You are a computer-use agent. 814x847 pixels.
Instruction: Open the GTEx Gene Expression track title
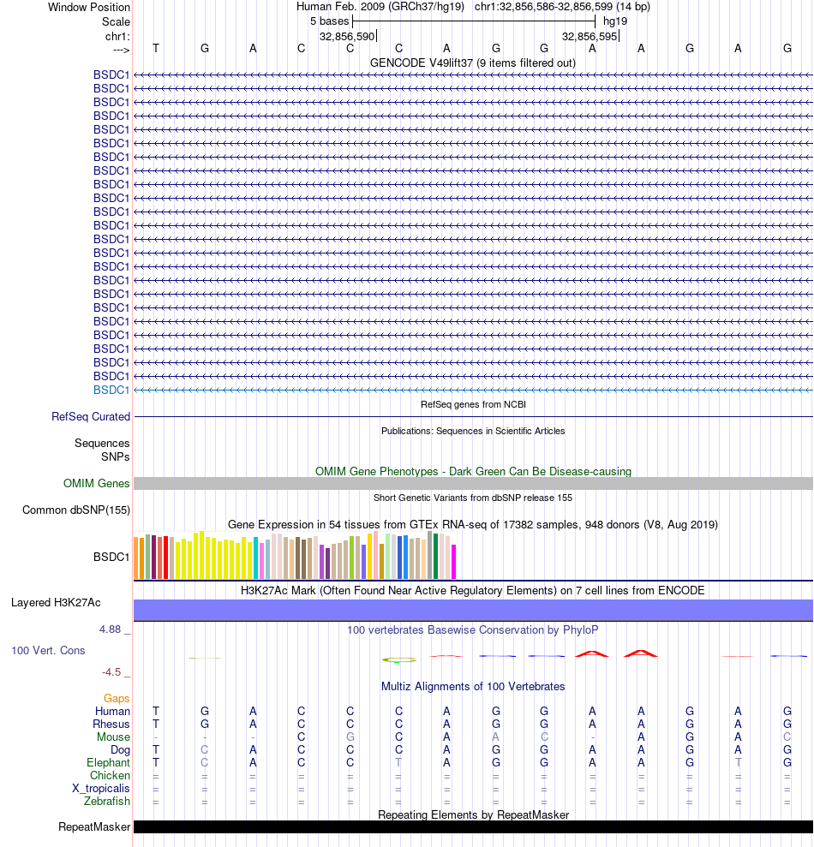coord(473,524)
